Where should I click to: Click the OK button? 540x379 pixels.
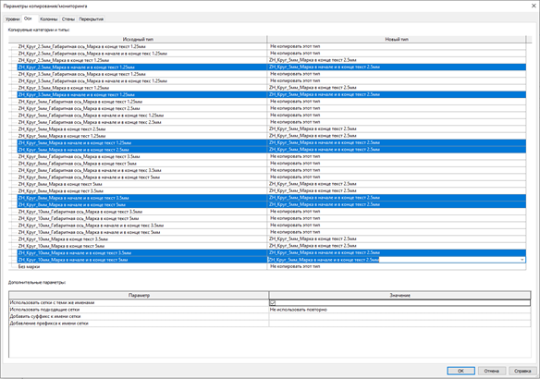pos(460,371)
